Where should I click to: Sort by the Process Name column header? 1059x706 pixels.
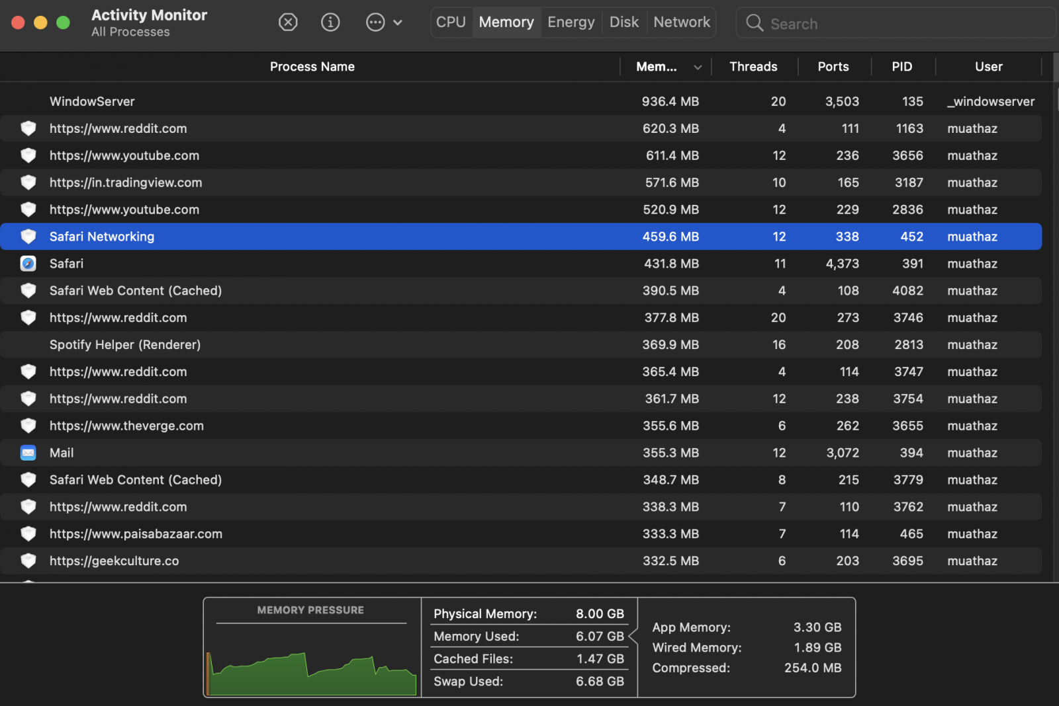312,67
